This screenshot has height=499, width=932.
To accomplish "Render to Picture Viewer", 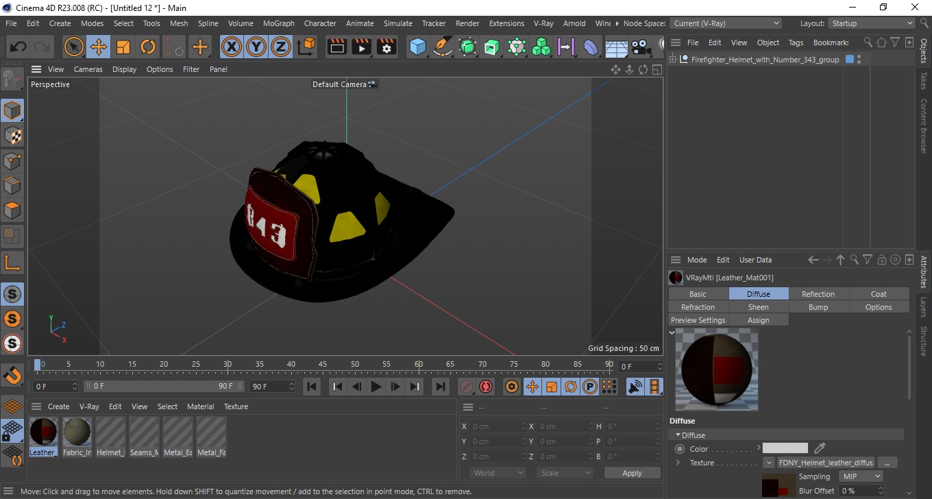I will coord(362,47).
